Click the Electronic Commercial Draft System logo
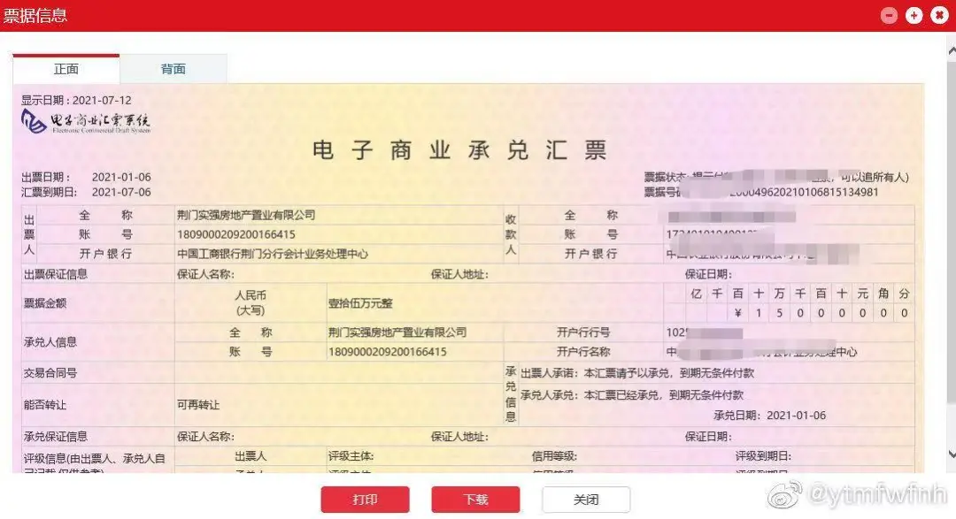The image size is (956, 519). coord(85,121)
